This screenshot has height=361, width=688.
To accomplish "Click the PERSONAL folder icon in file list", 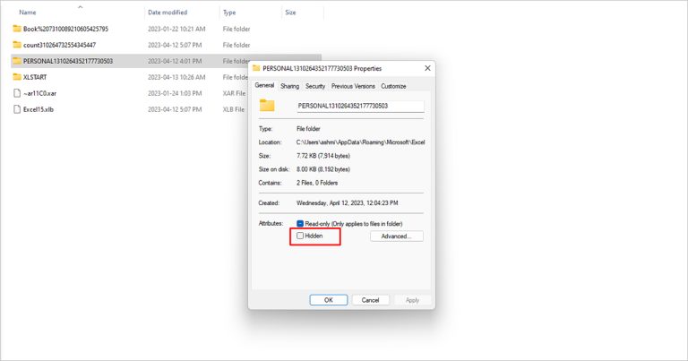I will (17, 61).
